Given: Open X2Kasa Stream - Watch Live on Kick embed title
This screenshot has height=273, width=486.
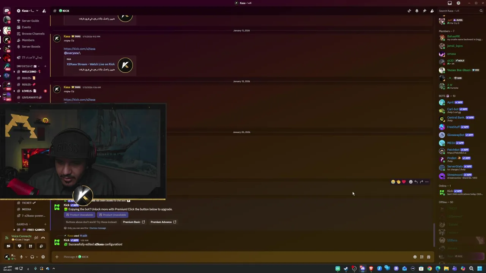Looking at the screenshot, I should pyautogui.click(x=91, y=64).
